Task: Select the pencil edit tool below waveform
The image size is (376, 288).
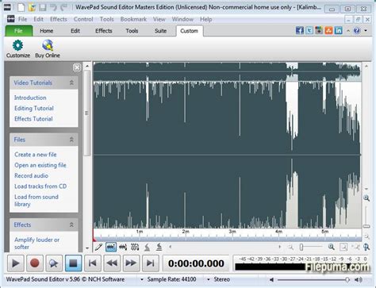Action: [x=98, y=247]
